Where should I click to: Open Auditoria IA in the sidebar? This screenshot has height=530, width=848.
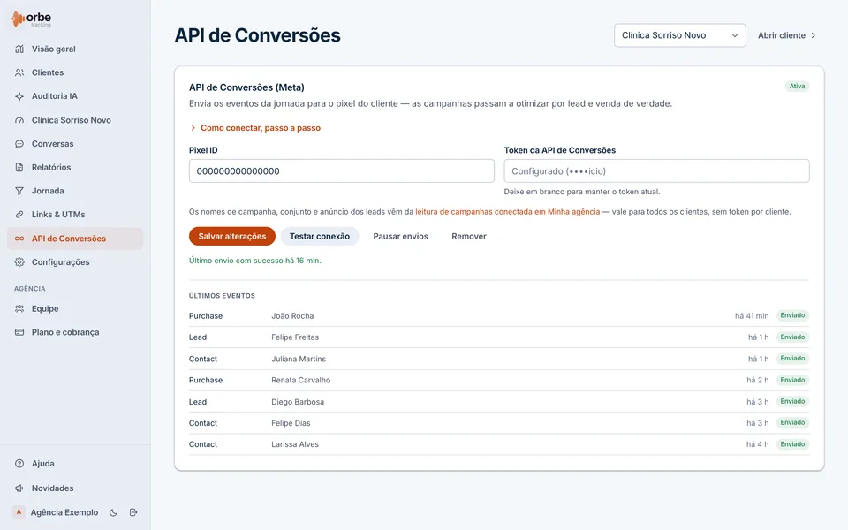[75, 96]
